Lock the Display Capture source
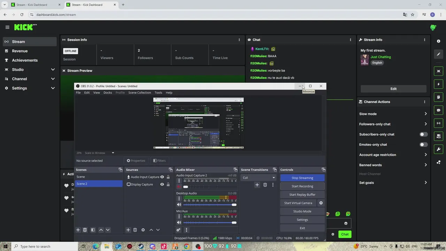Viewport: 446px width, 251px height. (168, 184)
